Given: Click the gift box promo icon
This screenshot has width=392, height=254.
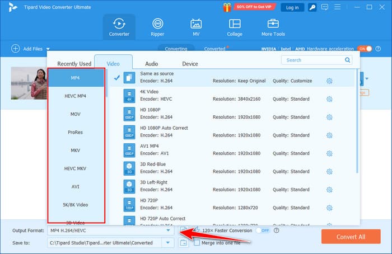Looking at the screenshot, I should click(x=227, y=7).
